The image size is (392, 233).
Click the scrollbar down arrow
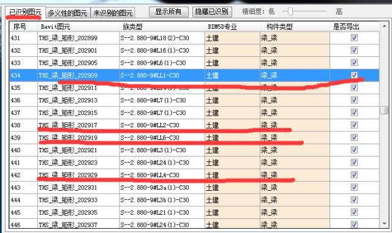tap(384, 223)
